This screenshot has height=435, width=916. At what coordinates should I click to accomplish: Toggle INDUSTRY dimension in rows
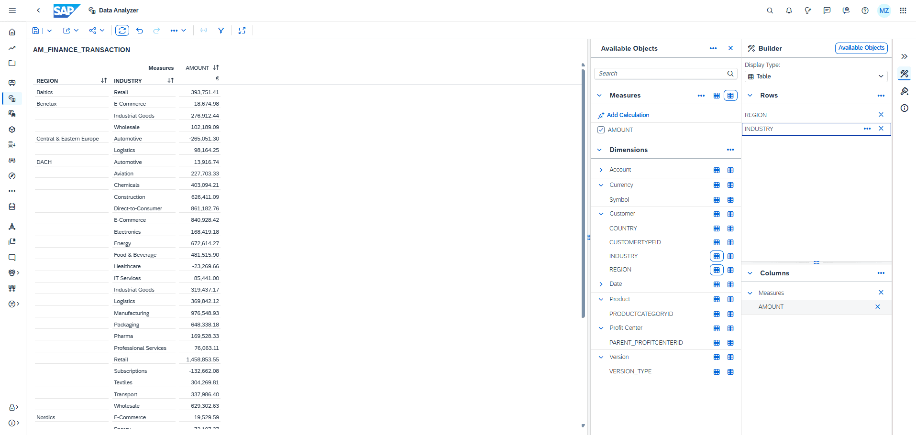[717, 256]
